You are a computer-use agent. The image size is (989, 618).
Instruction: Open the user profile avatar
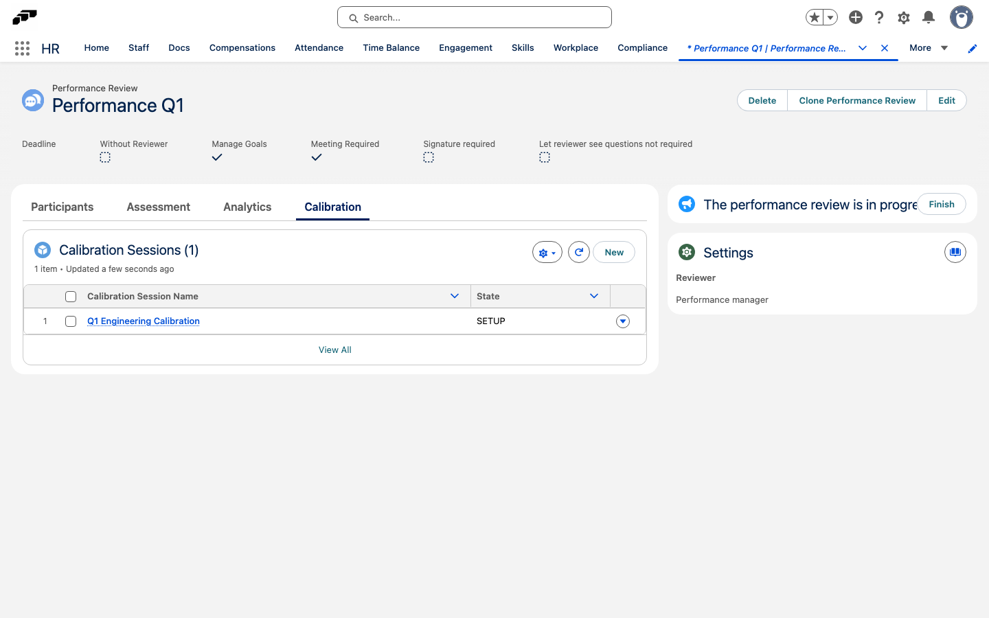point(962,17)
